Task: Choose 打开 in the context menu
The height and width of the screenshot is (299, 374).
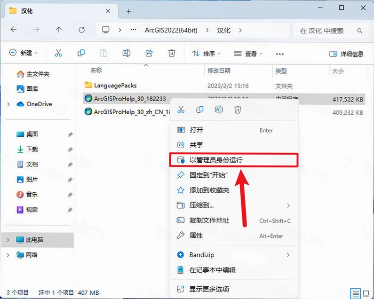Action: tap(234, 130)
